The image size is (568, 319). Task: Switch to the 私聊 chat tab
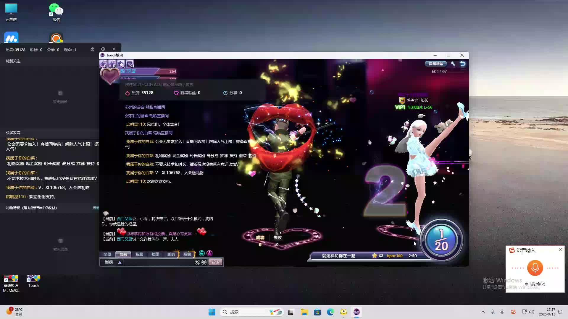tap(139, 254)
